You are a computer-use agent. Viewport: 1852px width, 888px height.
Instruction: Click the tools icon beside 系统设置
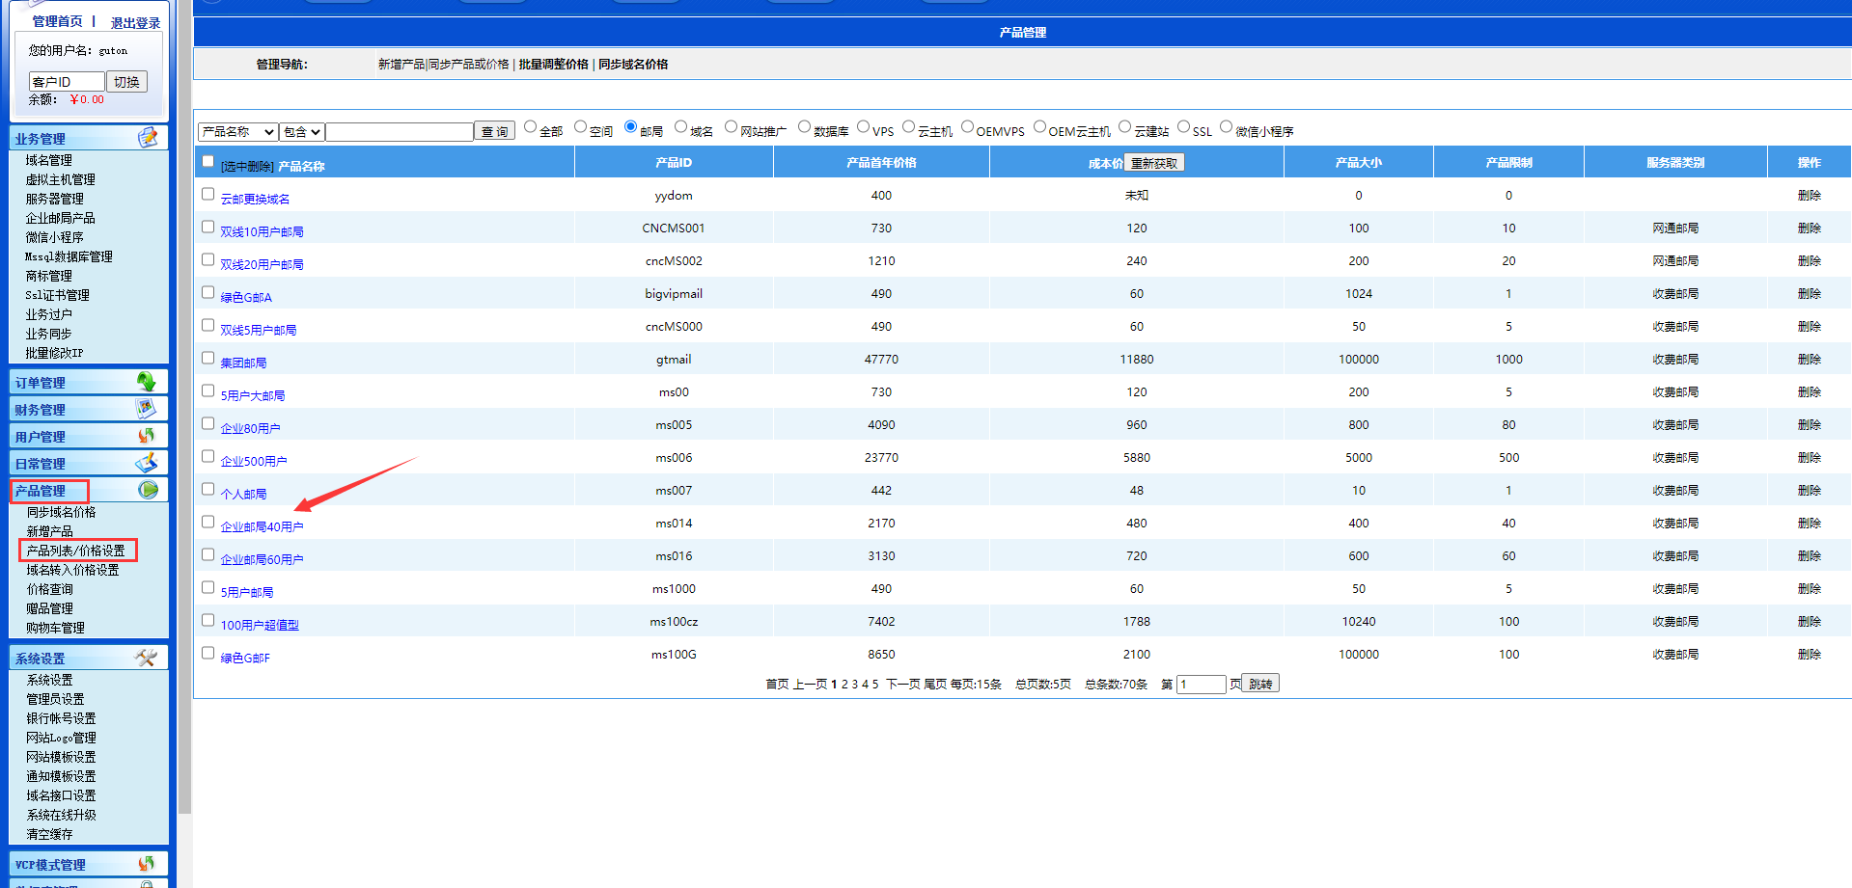tap(147, 658)
